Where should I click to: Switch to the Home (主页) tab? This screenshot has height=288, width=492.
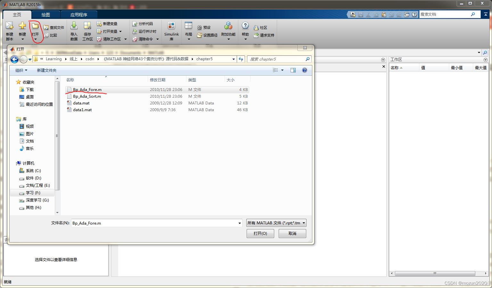tap(17, 15)
